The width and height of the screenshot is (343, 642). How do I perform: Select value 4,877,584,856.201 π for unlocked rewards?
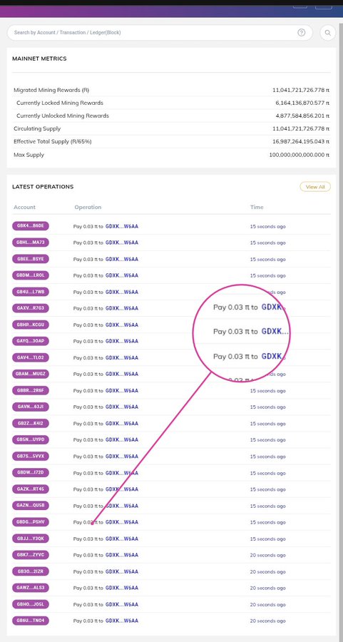(x=302, y=116)
